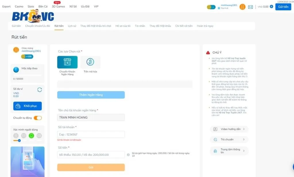Click the email verification status icon
294x177 pixels.
click(24, 136)
